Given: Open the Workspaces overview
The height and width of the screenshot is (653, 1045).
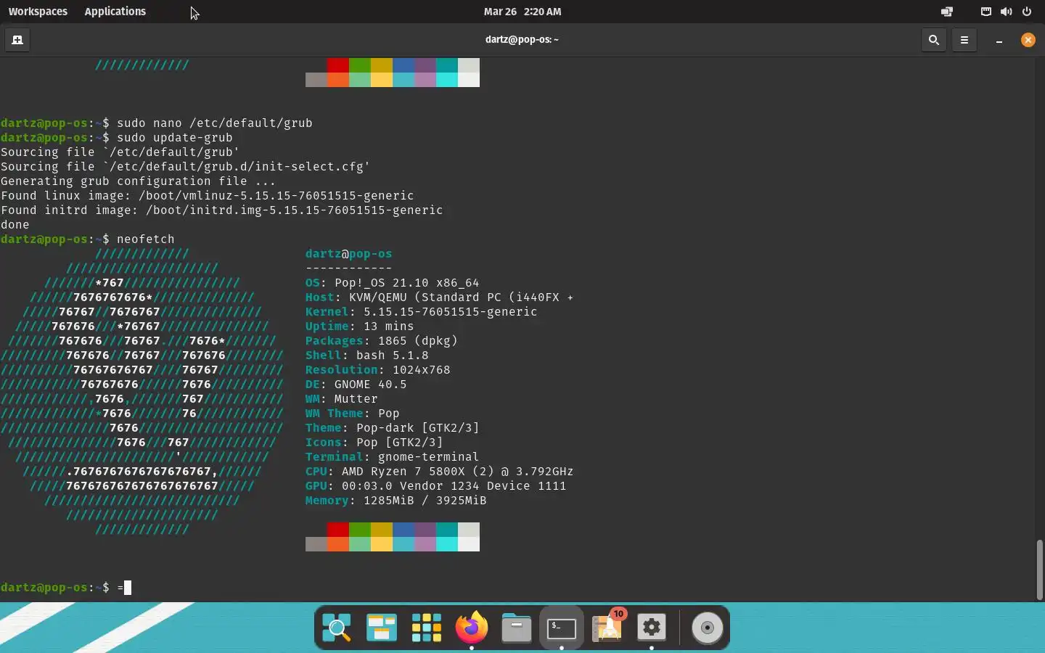Looking at the screenshot, I should pos(38,12).
